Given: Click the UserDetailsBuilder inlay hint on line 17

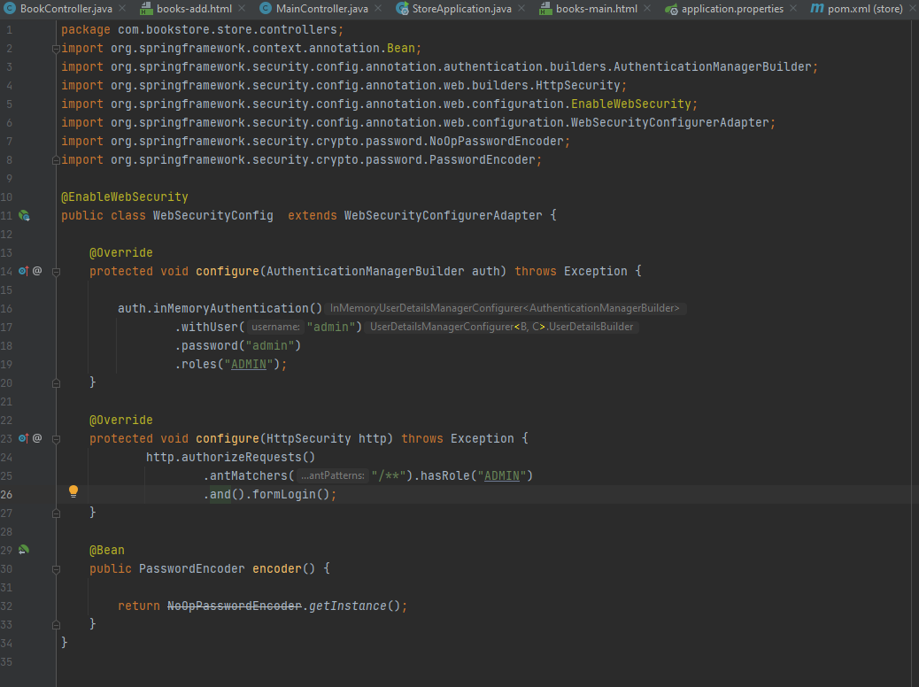Looking at the screenshot, I should (x=502, y=327).
